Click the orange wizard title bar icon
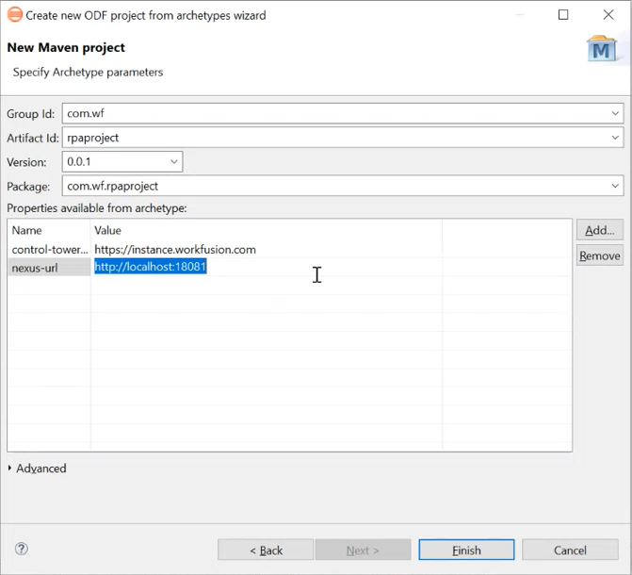The width and height of the screenshot is (632, 575). [x=15, y=15]
